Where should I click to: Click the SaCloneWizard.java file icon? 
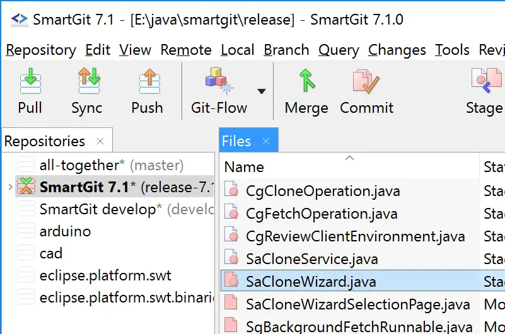click(231, 279)
